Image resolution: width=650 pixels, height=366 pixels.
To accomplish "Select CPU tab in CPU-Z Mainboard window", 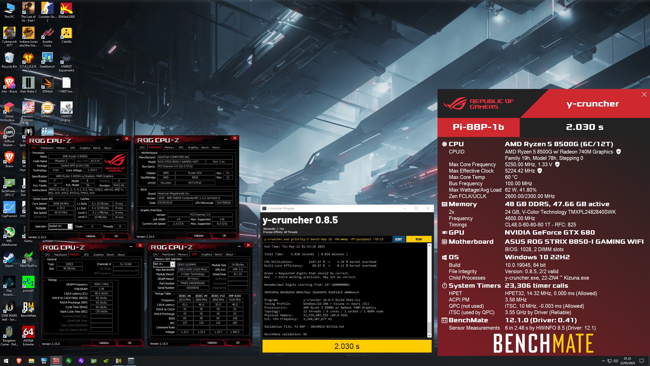I will (x=142, y=147).
